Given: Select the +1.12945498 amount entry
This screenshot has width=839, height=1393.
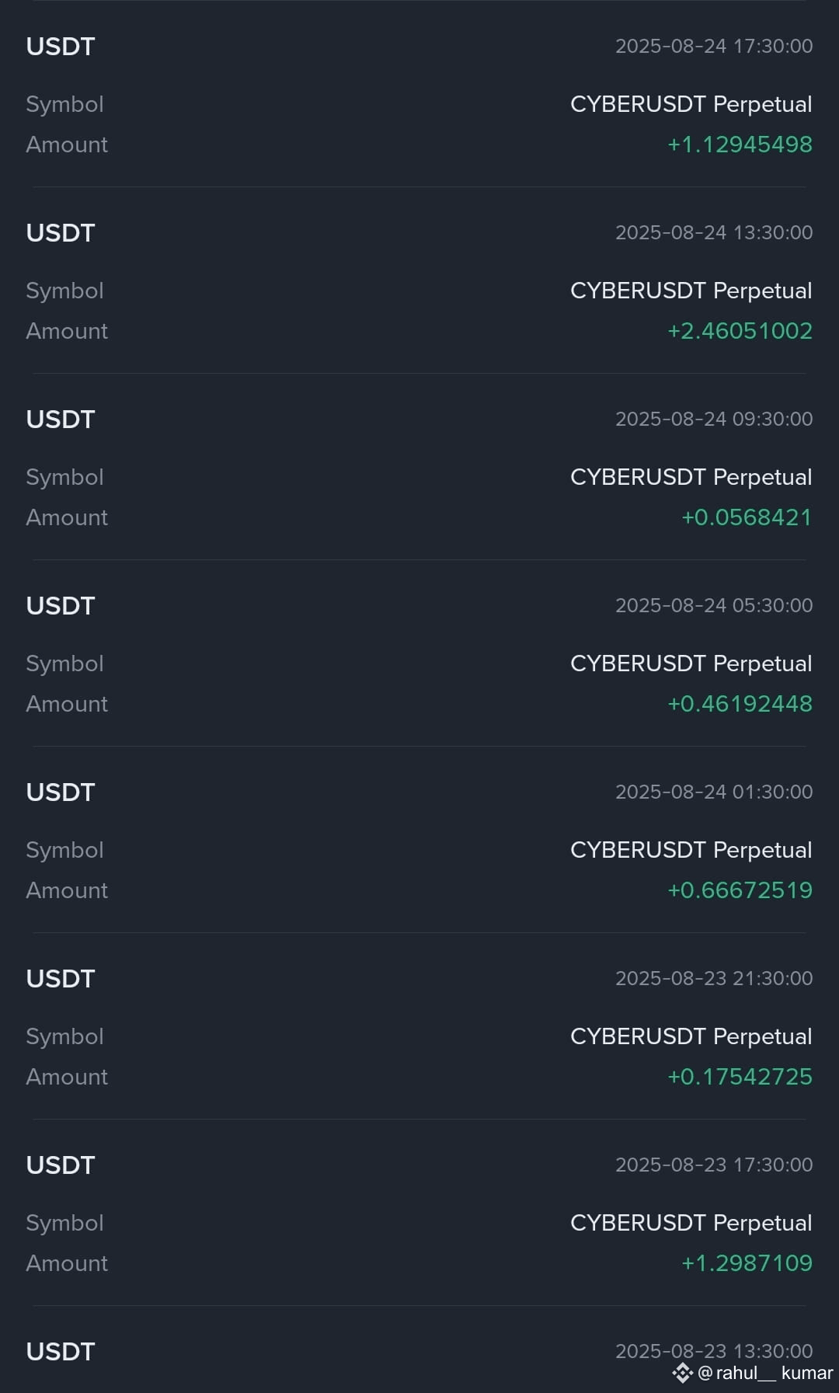Looking at the screenshot, I should click(740, 145).
